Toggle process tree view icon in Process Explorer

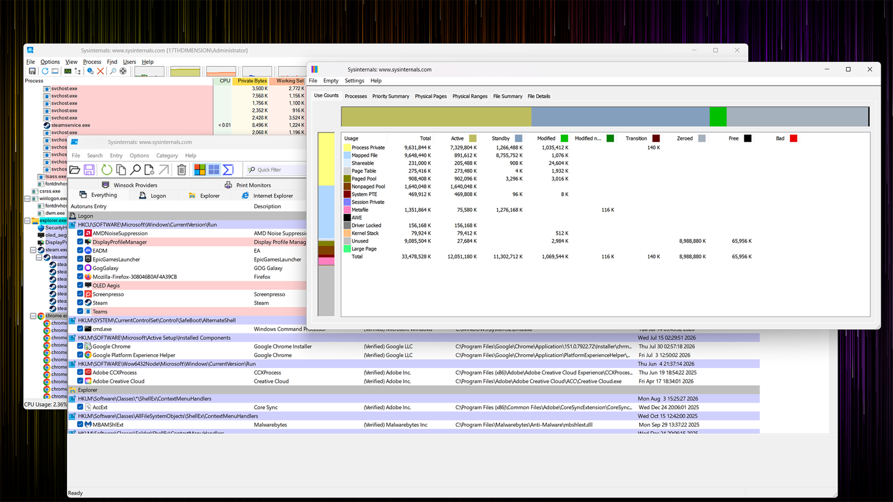78,71
